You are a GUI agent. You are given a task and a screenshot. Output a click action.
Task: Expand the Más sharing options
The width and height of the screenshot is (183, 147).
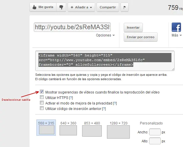coord(177,35)
